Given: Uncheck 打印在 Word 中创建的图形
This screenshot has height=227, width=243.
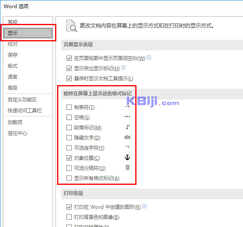Looking at the screenshot, I should click(x=69, y=207).
